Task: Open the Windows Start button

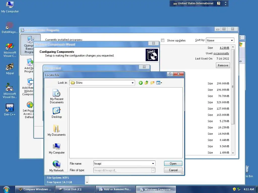Action: (6, 189)
